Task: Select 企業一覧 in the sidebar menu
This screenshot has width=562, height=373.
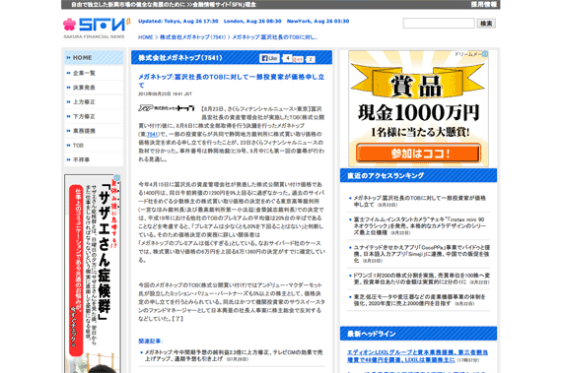Action: pyautogui.click(x=94, y=73)
